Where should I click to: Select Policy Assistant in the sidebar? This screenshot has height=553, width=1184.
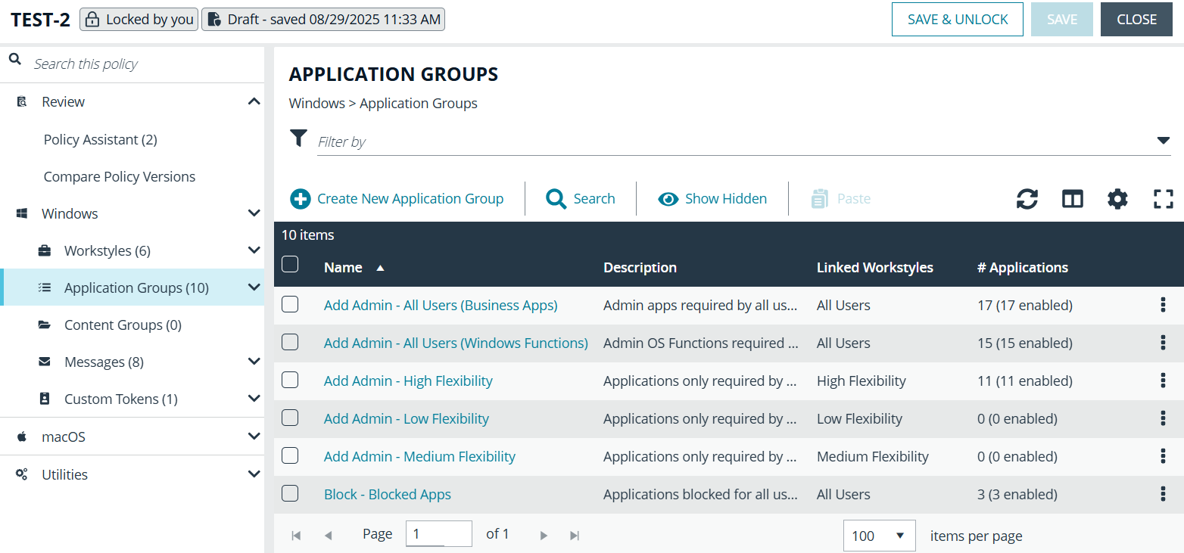click(x=100, y=139)
